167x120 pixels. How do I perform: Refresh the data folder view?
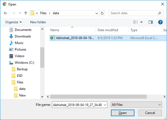click(x=102, y=13)
